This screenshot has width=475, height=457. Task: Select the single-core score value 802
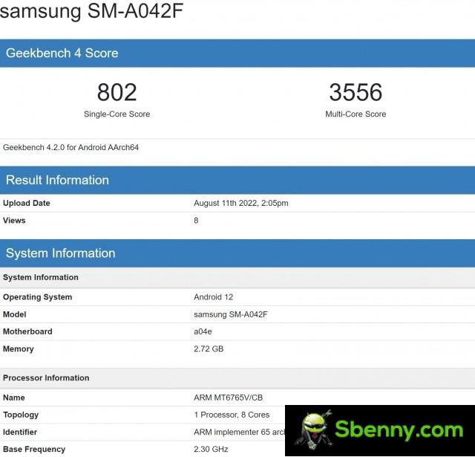[x=117, y=92]
